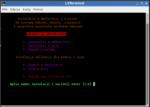
Task: Click option "4. Fedora e-deklaracje"
Action: click(43, 65)
